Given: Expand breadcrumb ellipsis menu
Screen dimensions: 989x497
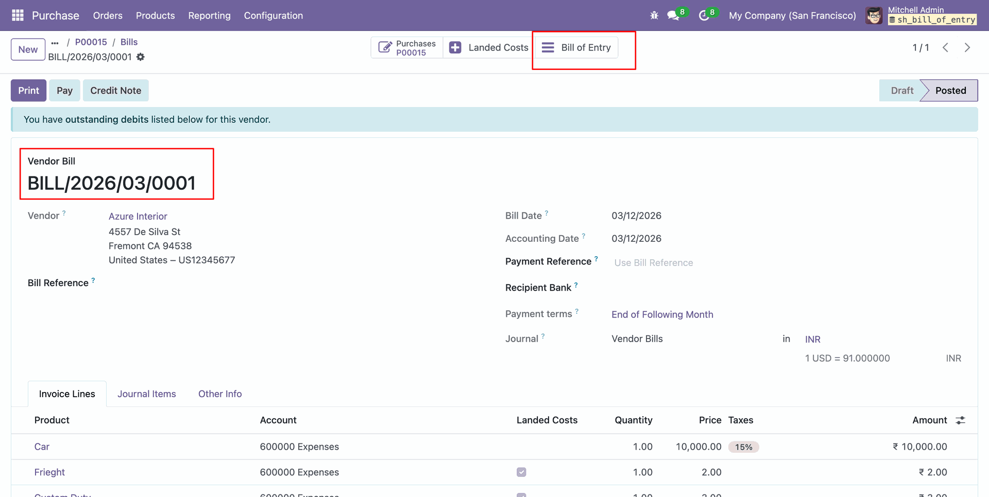Looking at the screenshot, I should coord(55,43).
